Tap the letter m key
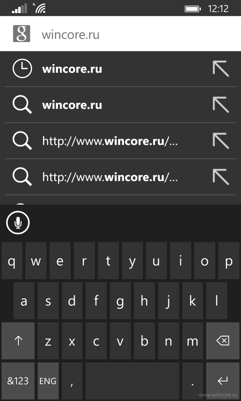The width and height of the screenshot is (241, 401). tap(192, 341)
